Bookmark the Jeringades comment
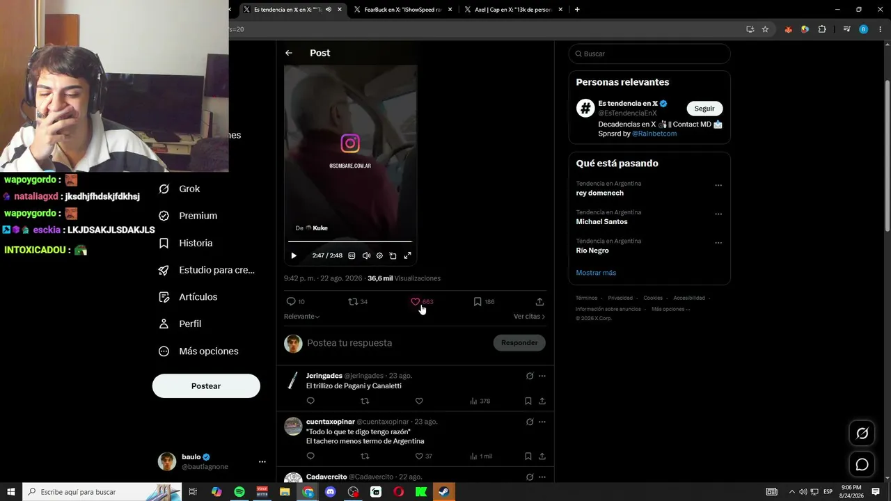Viewport: 891px width, 501px height. [528, 401]
